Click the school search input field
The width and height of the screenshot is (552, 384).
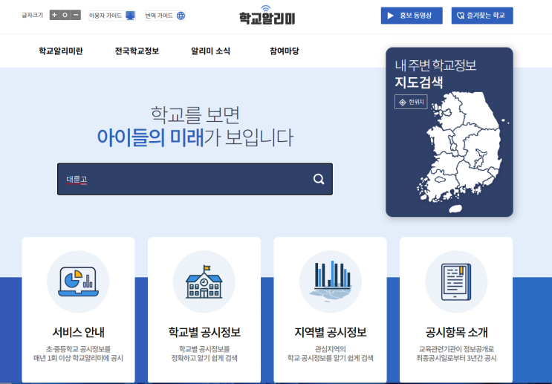tap(186, 179)
